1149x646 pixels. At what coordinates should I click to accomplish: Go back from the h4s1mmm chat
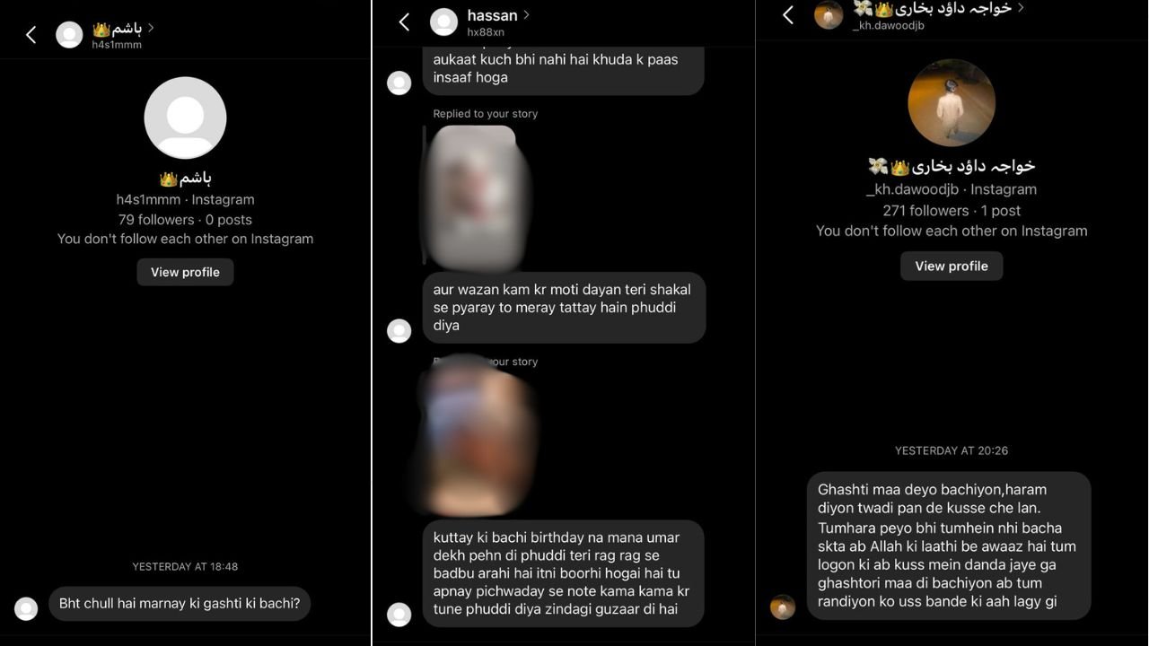click(x=31, y=35)
